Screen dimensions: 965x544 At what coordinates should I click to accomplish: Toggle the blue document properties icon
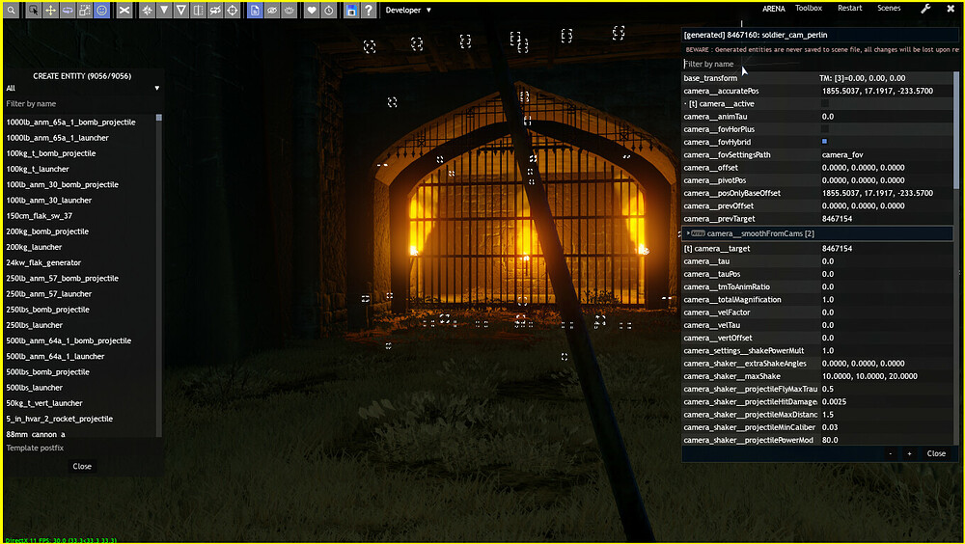255,10
